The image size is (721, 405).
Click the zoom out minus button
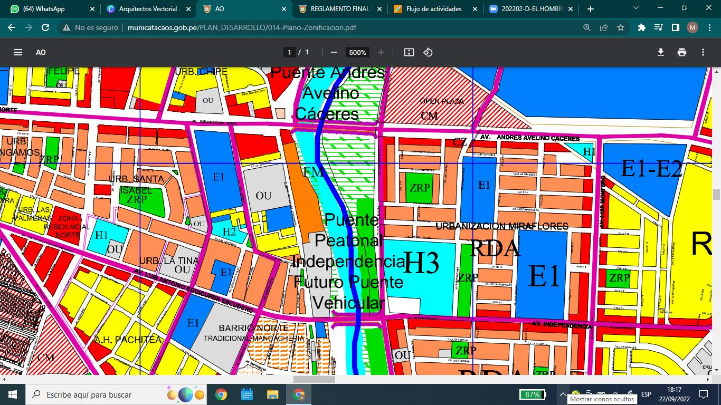pos(334,52)
